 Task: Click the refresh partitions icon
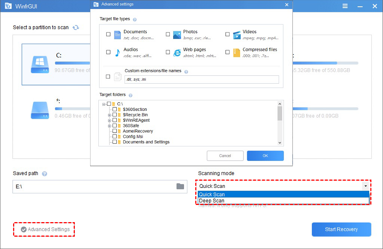[76, 28]
